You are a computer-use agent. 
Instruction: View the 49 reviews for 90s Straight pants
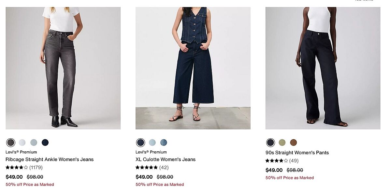(x=294, y=161)
